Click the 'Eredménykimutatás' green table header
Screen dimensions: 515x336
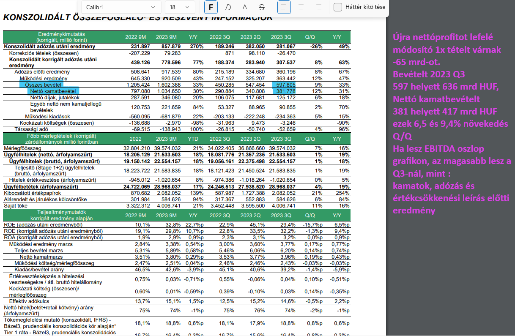[62, 34]
